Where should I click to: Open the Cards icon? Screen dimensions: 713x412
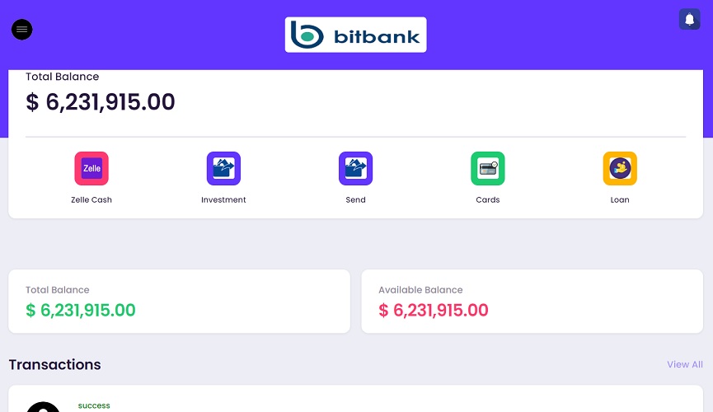pyautogui.click(x=488, y=168)
